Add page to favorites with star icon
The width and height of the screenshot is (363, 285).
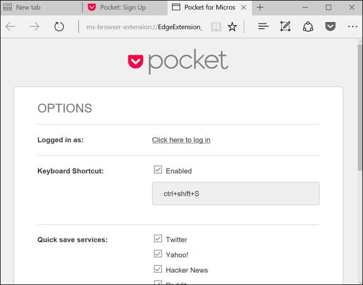[232, 27]
